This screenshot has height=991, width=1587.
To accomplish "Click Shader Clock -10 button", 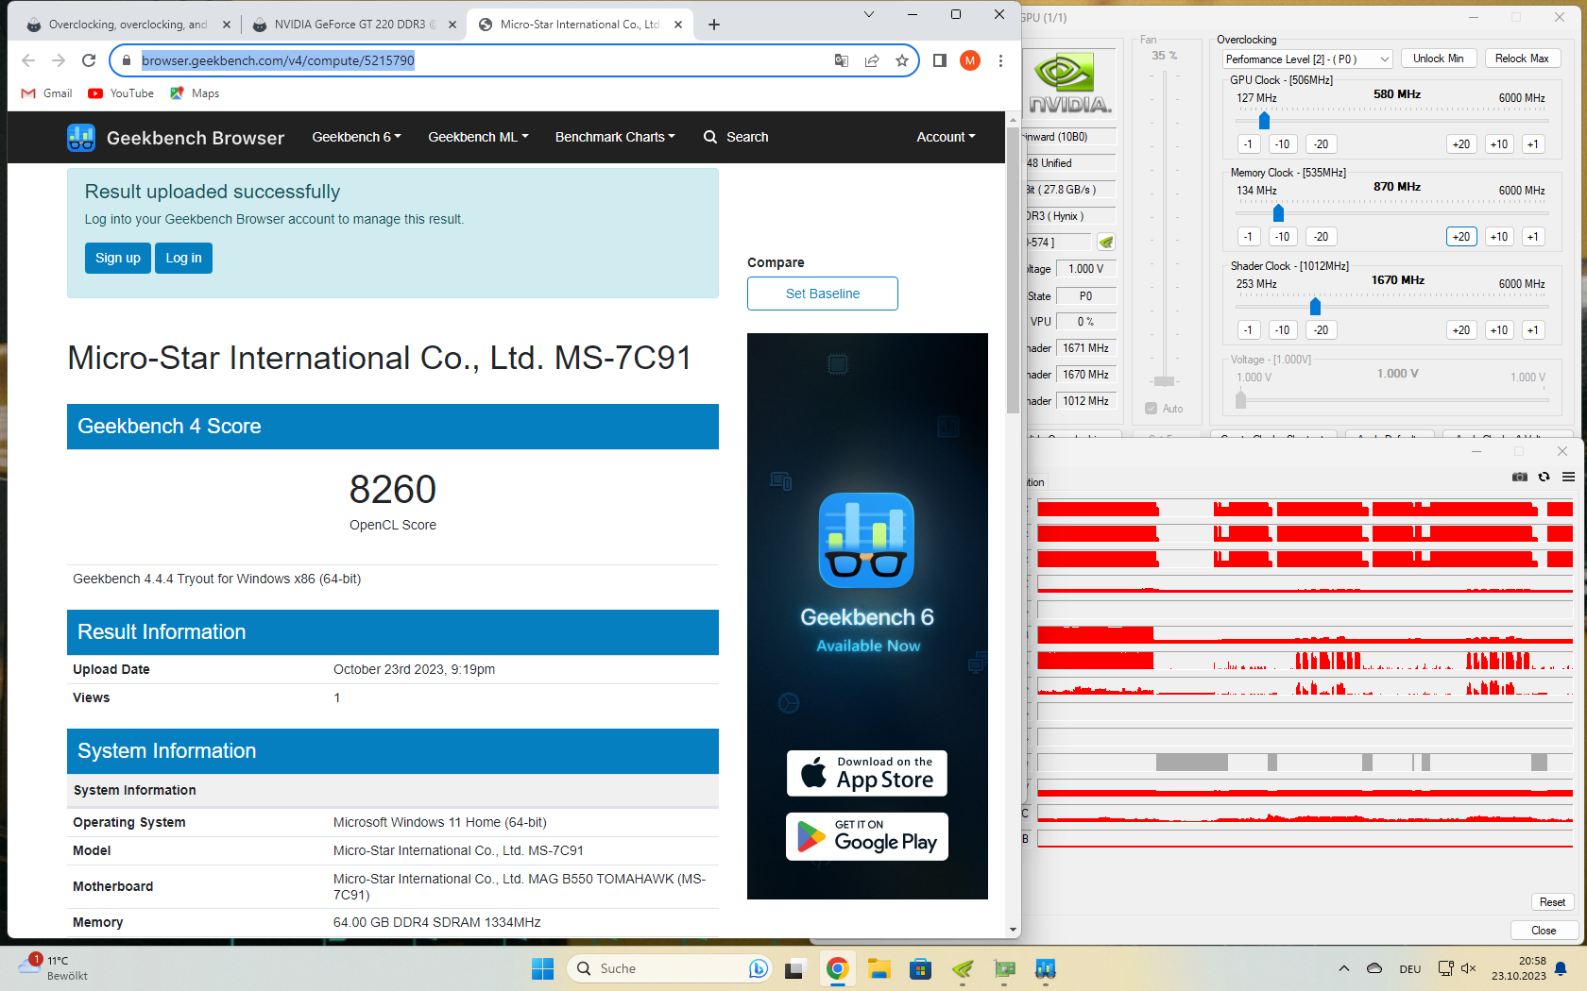I will pos(1282,330).
